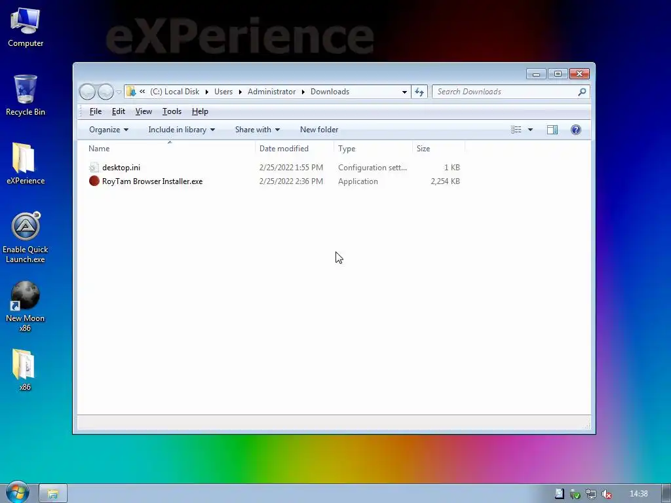671x503 pixels.
Task: Select the eXPerience folder on desktop
Action: coord(26,163)
